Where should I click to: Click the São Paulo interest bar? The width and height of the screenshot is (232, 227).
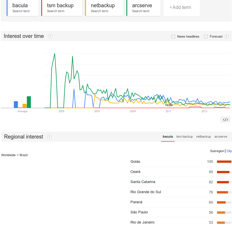[x=224, y=213]
